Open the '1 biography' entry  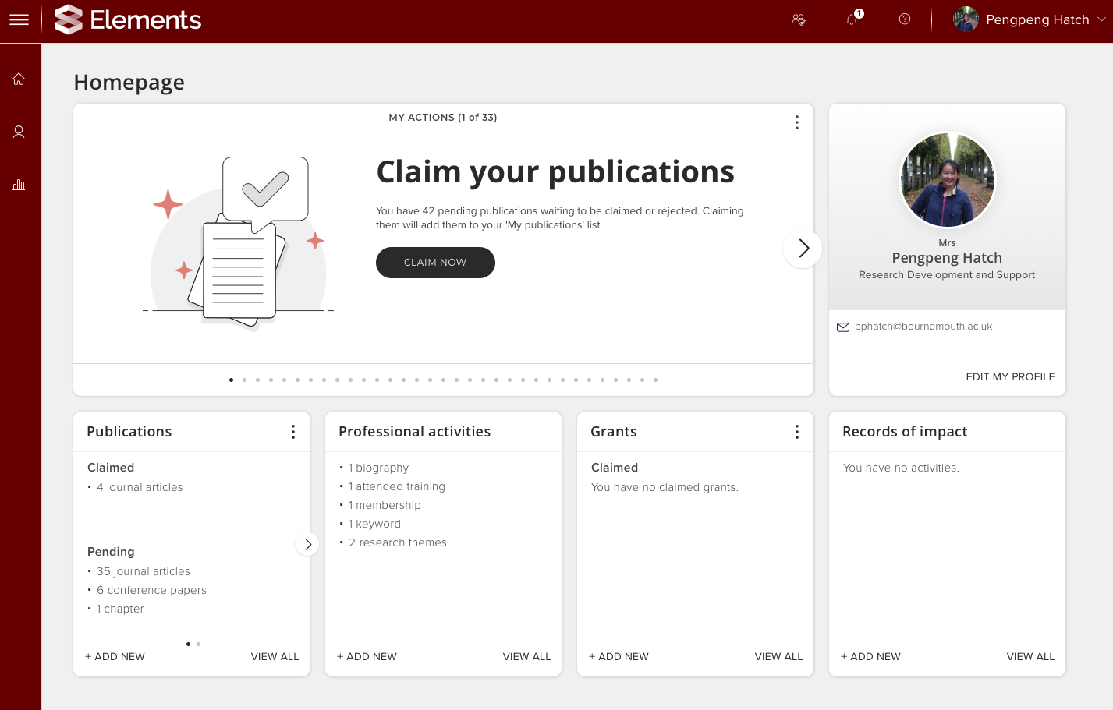[x=378, y=468]
